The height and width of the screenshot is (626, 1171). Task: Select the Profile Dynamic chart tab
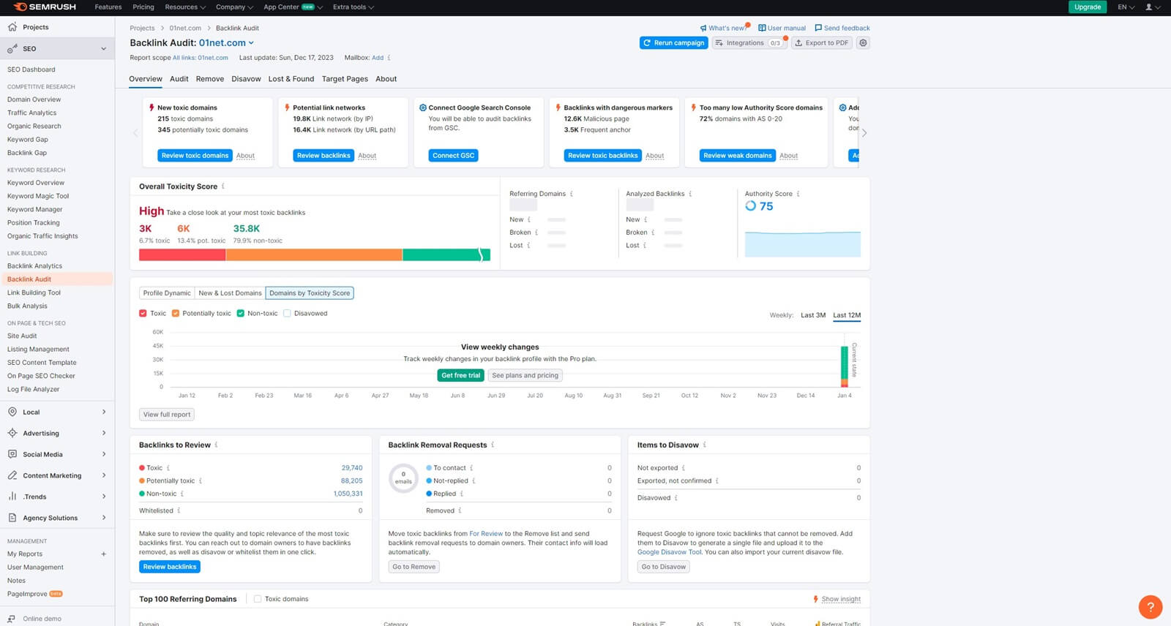(167, 293)
